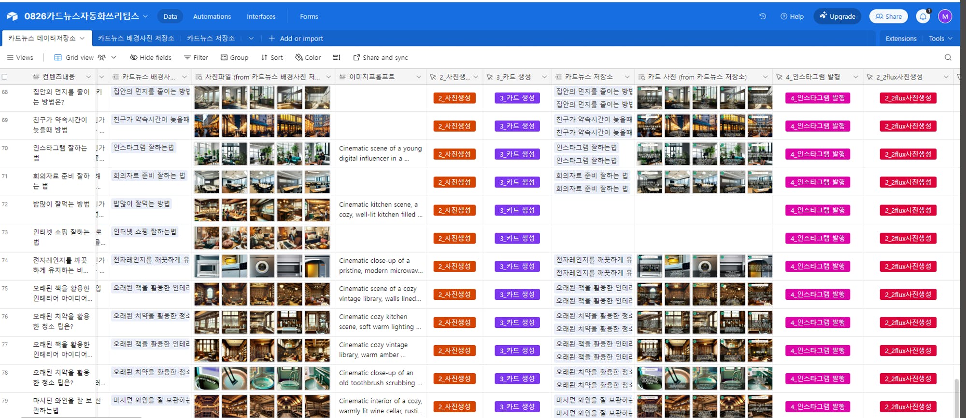Image resolution: width=966 pixels, height=418 pixels.
Task: Click 2_2flux사진생성 button in row 74
Action: (908, 267)
